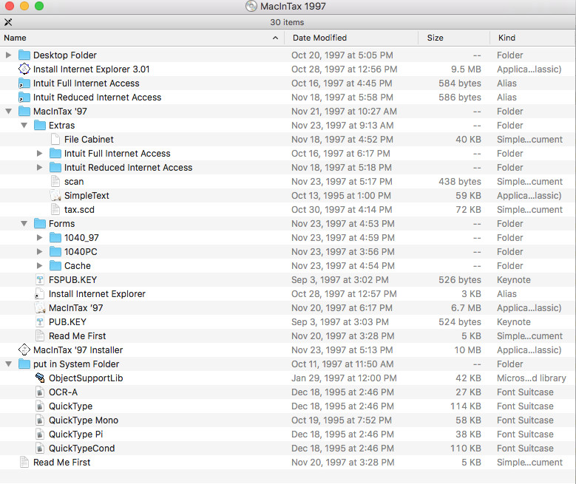Select the scan document icon
The width and height of the screenshot is (576, 484).
[55, 182]
